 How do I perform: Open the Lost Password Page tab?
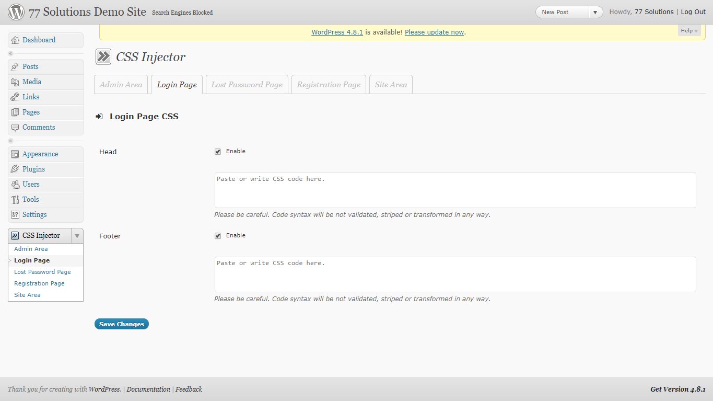click(247, 85)
